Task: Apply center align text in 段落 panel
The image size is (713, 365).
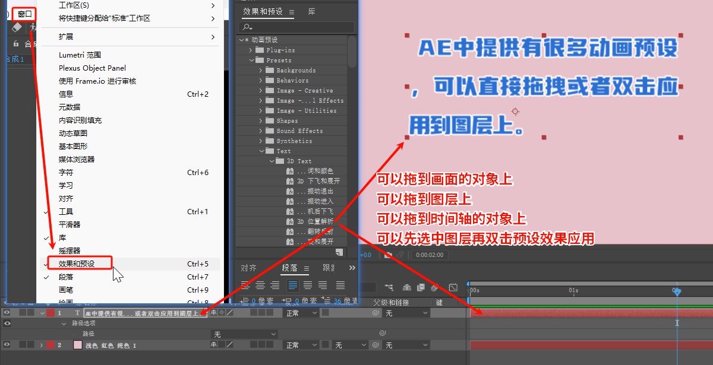Action: point(260,285)
